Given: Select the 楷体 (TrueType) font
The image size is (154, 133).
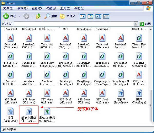Looking at the screenshot, I should click(11, 115).
